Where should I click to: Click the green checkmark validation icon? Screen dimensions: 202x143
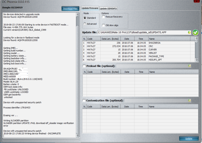[195, 32]
